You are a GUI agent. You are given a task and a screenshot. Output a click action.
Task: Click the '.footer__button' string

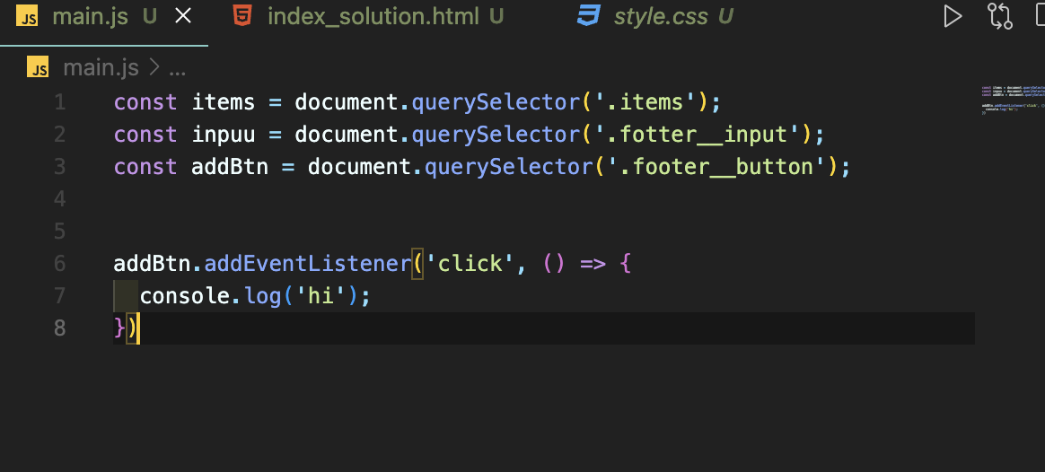tap(722, 166)
